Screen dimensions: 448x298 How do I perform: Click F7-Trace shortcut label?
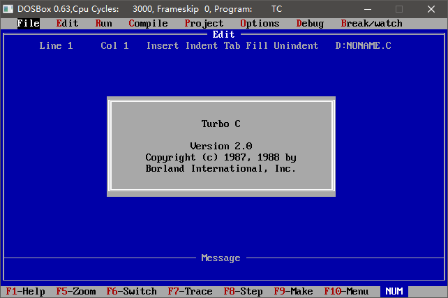(190, 291)
